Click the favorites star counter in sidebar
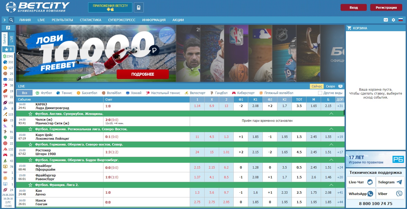 (x=8, y=49)
